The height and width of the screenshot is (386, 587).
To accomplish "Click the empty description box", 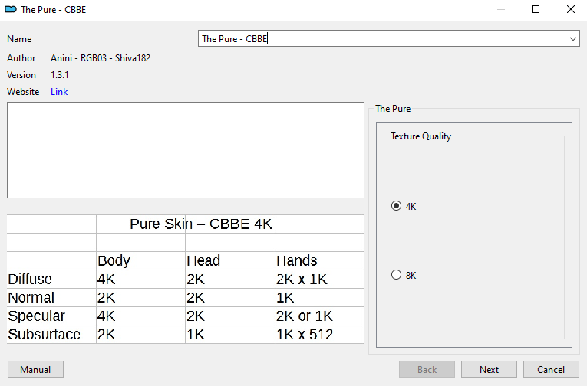I will pos(186,150).
